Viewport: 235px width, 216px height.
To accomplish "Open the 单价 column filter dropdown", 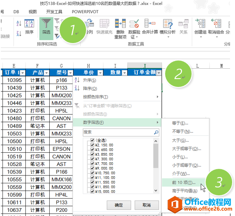I will [x=100, y=73].
